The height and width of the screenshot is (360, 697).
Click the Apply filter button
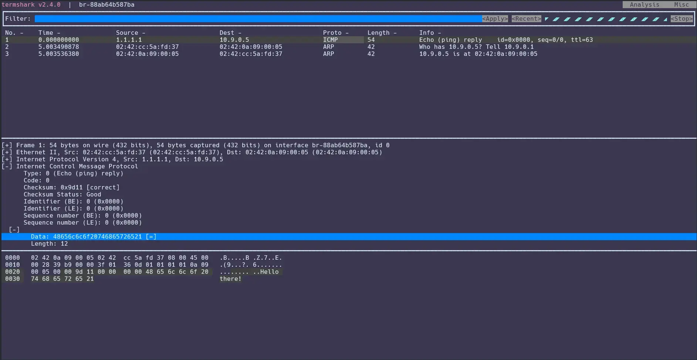point(495,18)
